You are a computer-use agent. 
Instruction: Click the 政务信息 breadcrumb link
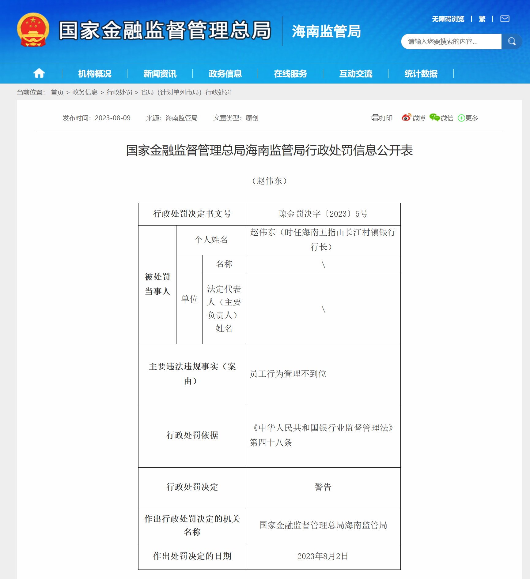point(85,92)
